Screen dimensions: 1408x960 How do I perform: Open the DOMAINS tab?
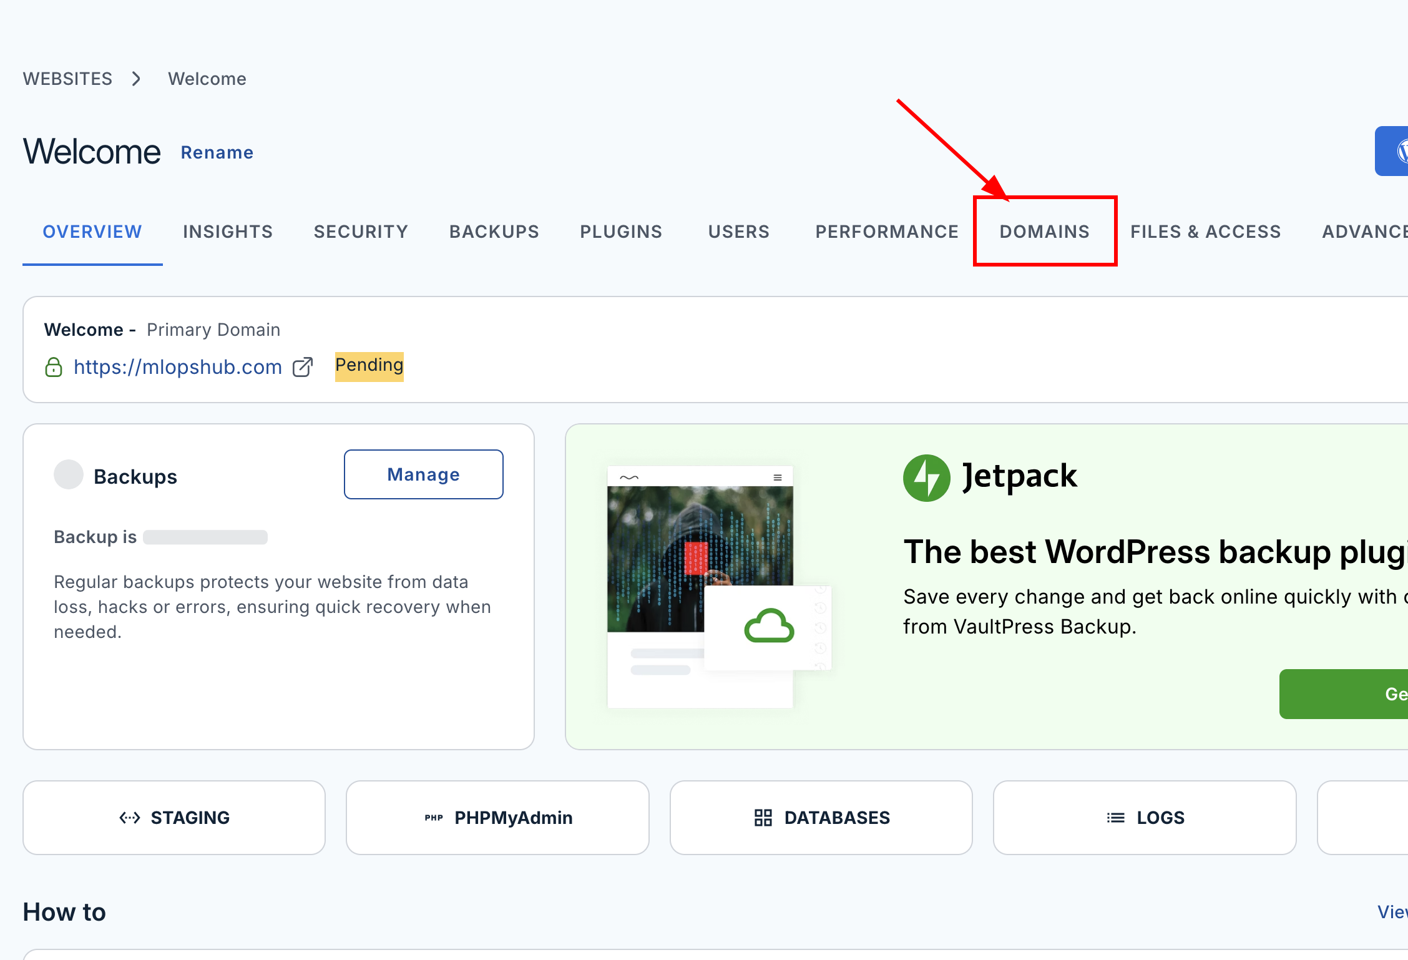(1045, 232)
